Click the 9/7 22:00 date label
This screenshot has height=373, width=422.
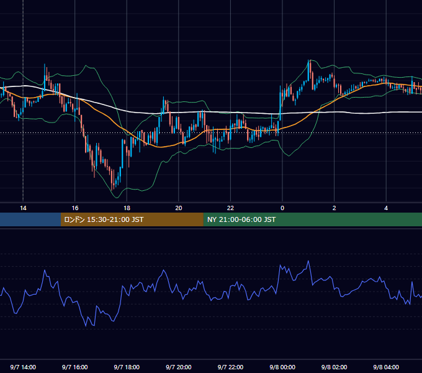click(230, 367)
